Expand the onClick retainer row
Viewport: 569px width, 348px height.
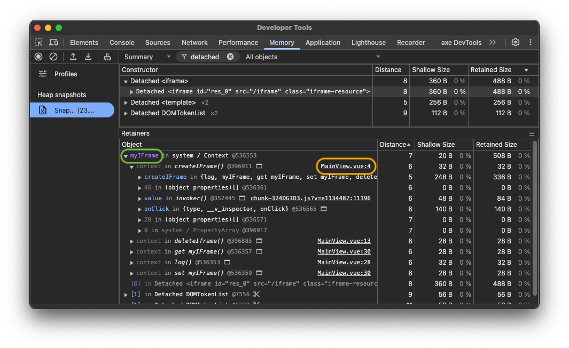pyautogui.click(x=139, y=210)
